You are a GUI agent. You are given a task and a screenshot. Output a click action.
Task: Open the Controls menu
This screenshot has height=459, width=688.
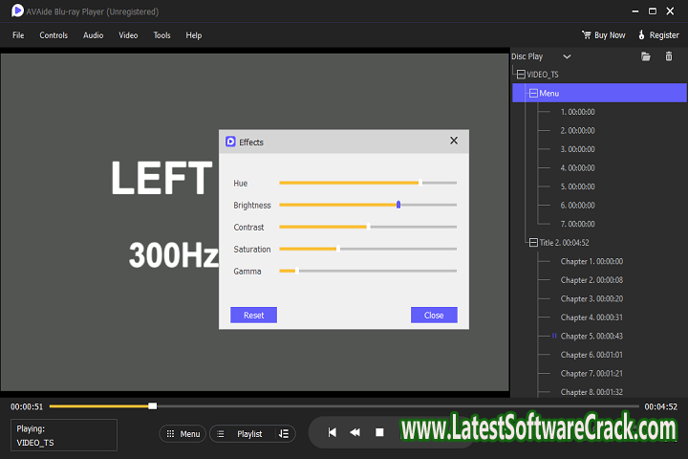point(54,35)
